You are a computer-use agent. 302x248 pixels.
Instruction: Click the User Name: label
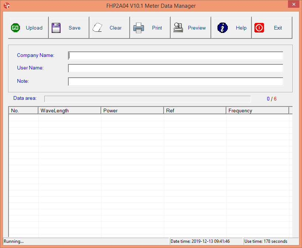point(30,68)
